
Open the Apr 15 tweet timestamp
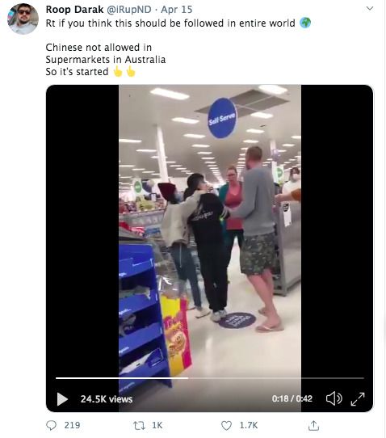click(x=177, y=10)
